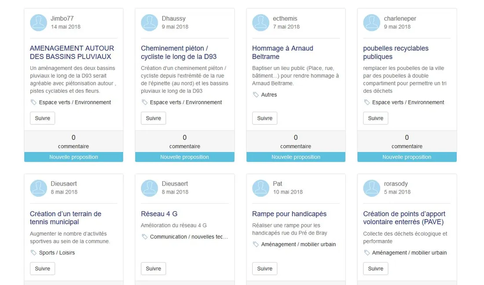Open 'AMENAGEMENT AUTOUR DES BASSINS PLUVIAUX' proposal

(x=72, y=52)
